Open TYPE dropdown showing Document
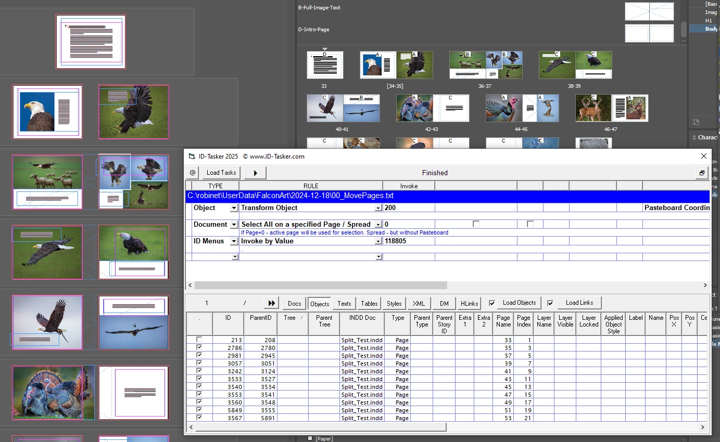The width and height of the screenshot is (720, 442). (x=234, y=225)
